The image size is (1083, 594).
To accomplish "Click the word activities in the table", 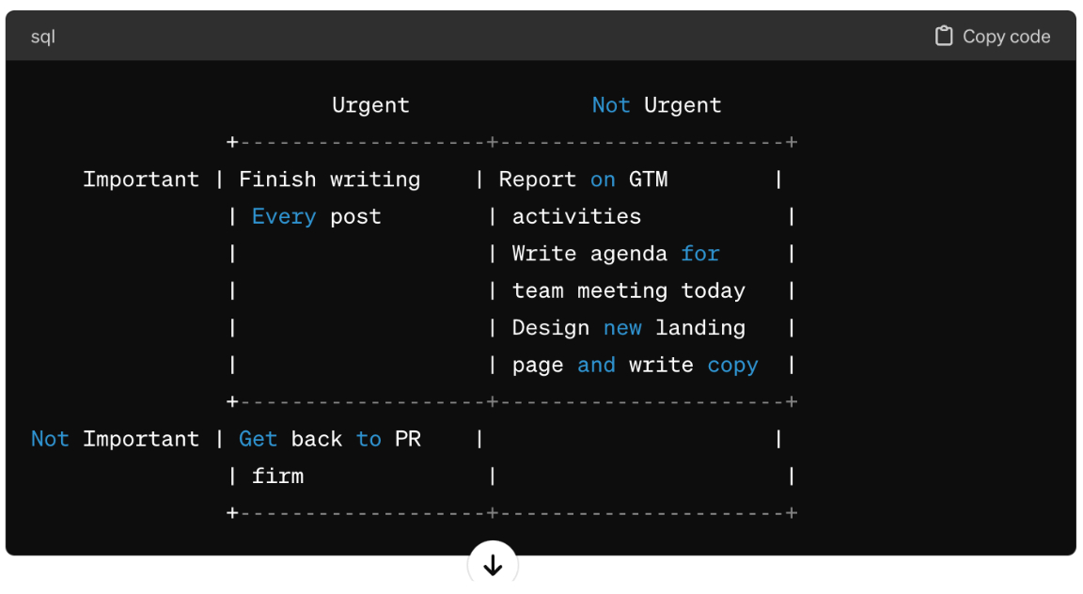I will (576, 217).
